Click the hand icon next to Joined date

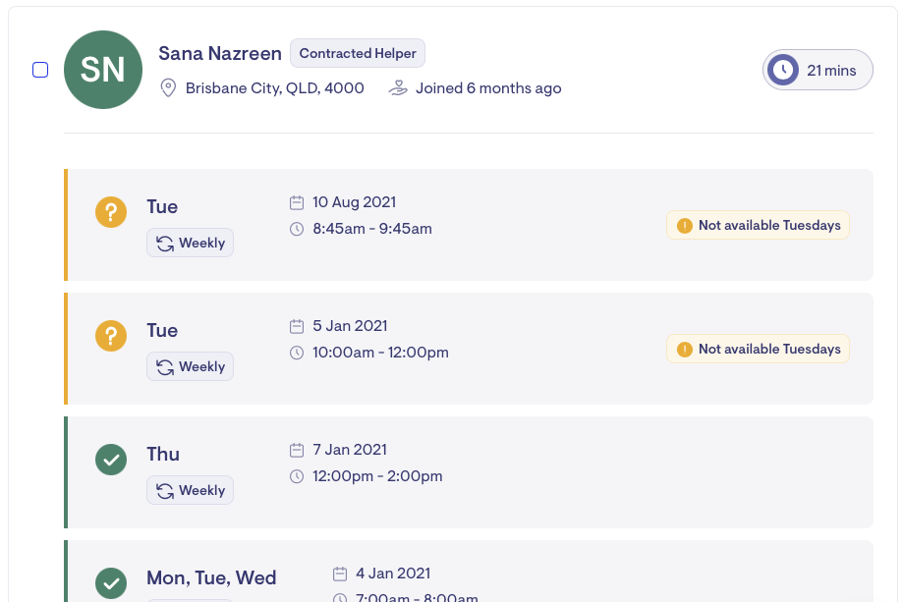coord(397,88)
